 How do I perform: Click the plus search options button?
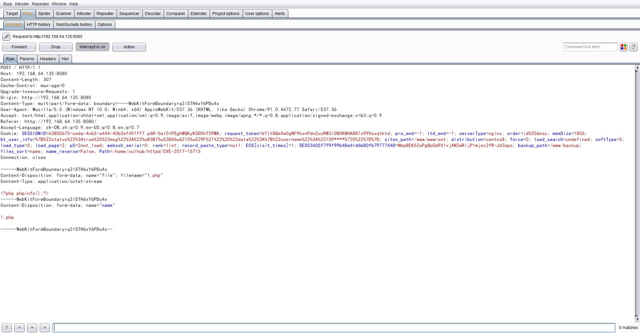tap(32, 328)
